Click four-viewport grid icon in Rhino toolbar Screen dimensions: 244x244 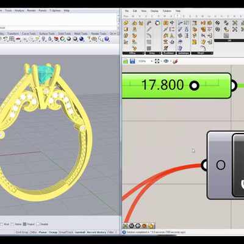pos(12,38)
